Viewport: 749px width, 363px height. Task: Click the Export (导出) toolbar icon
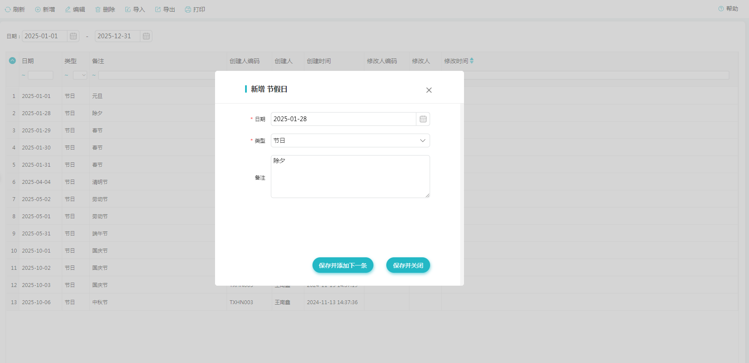pyautogui.click(x=158, y=9)
